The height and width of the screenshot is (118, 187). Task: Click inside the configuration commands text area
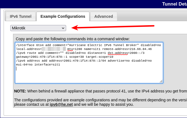click(89, 63)
